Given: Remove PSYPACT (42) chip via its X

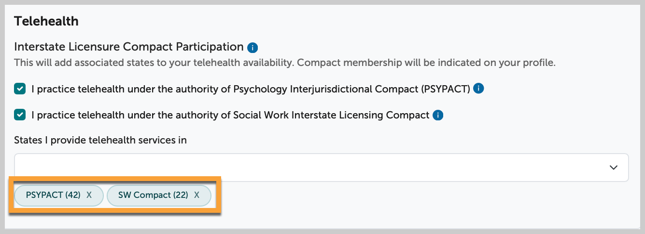Looking at the screenshot, I should pos(89,195).
